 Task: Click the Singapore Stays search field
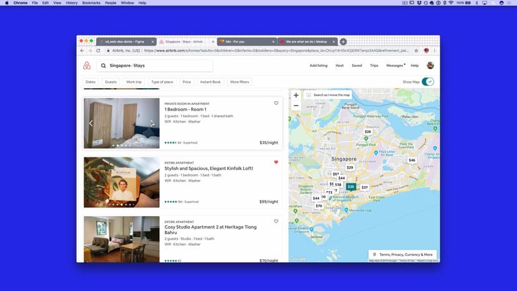[x=156, y=66]
